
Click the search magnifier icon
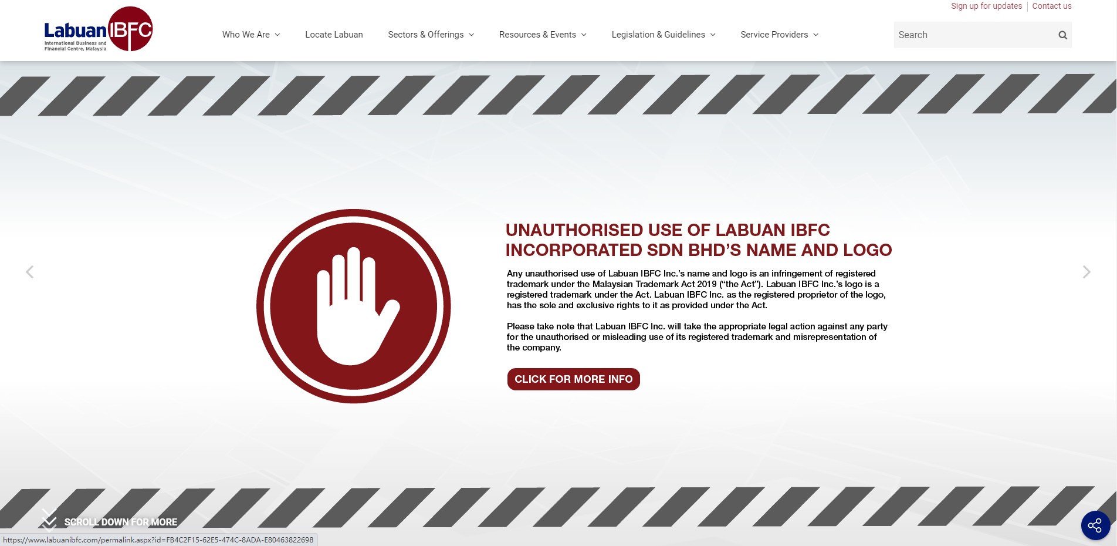1062,35
